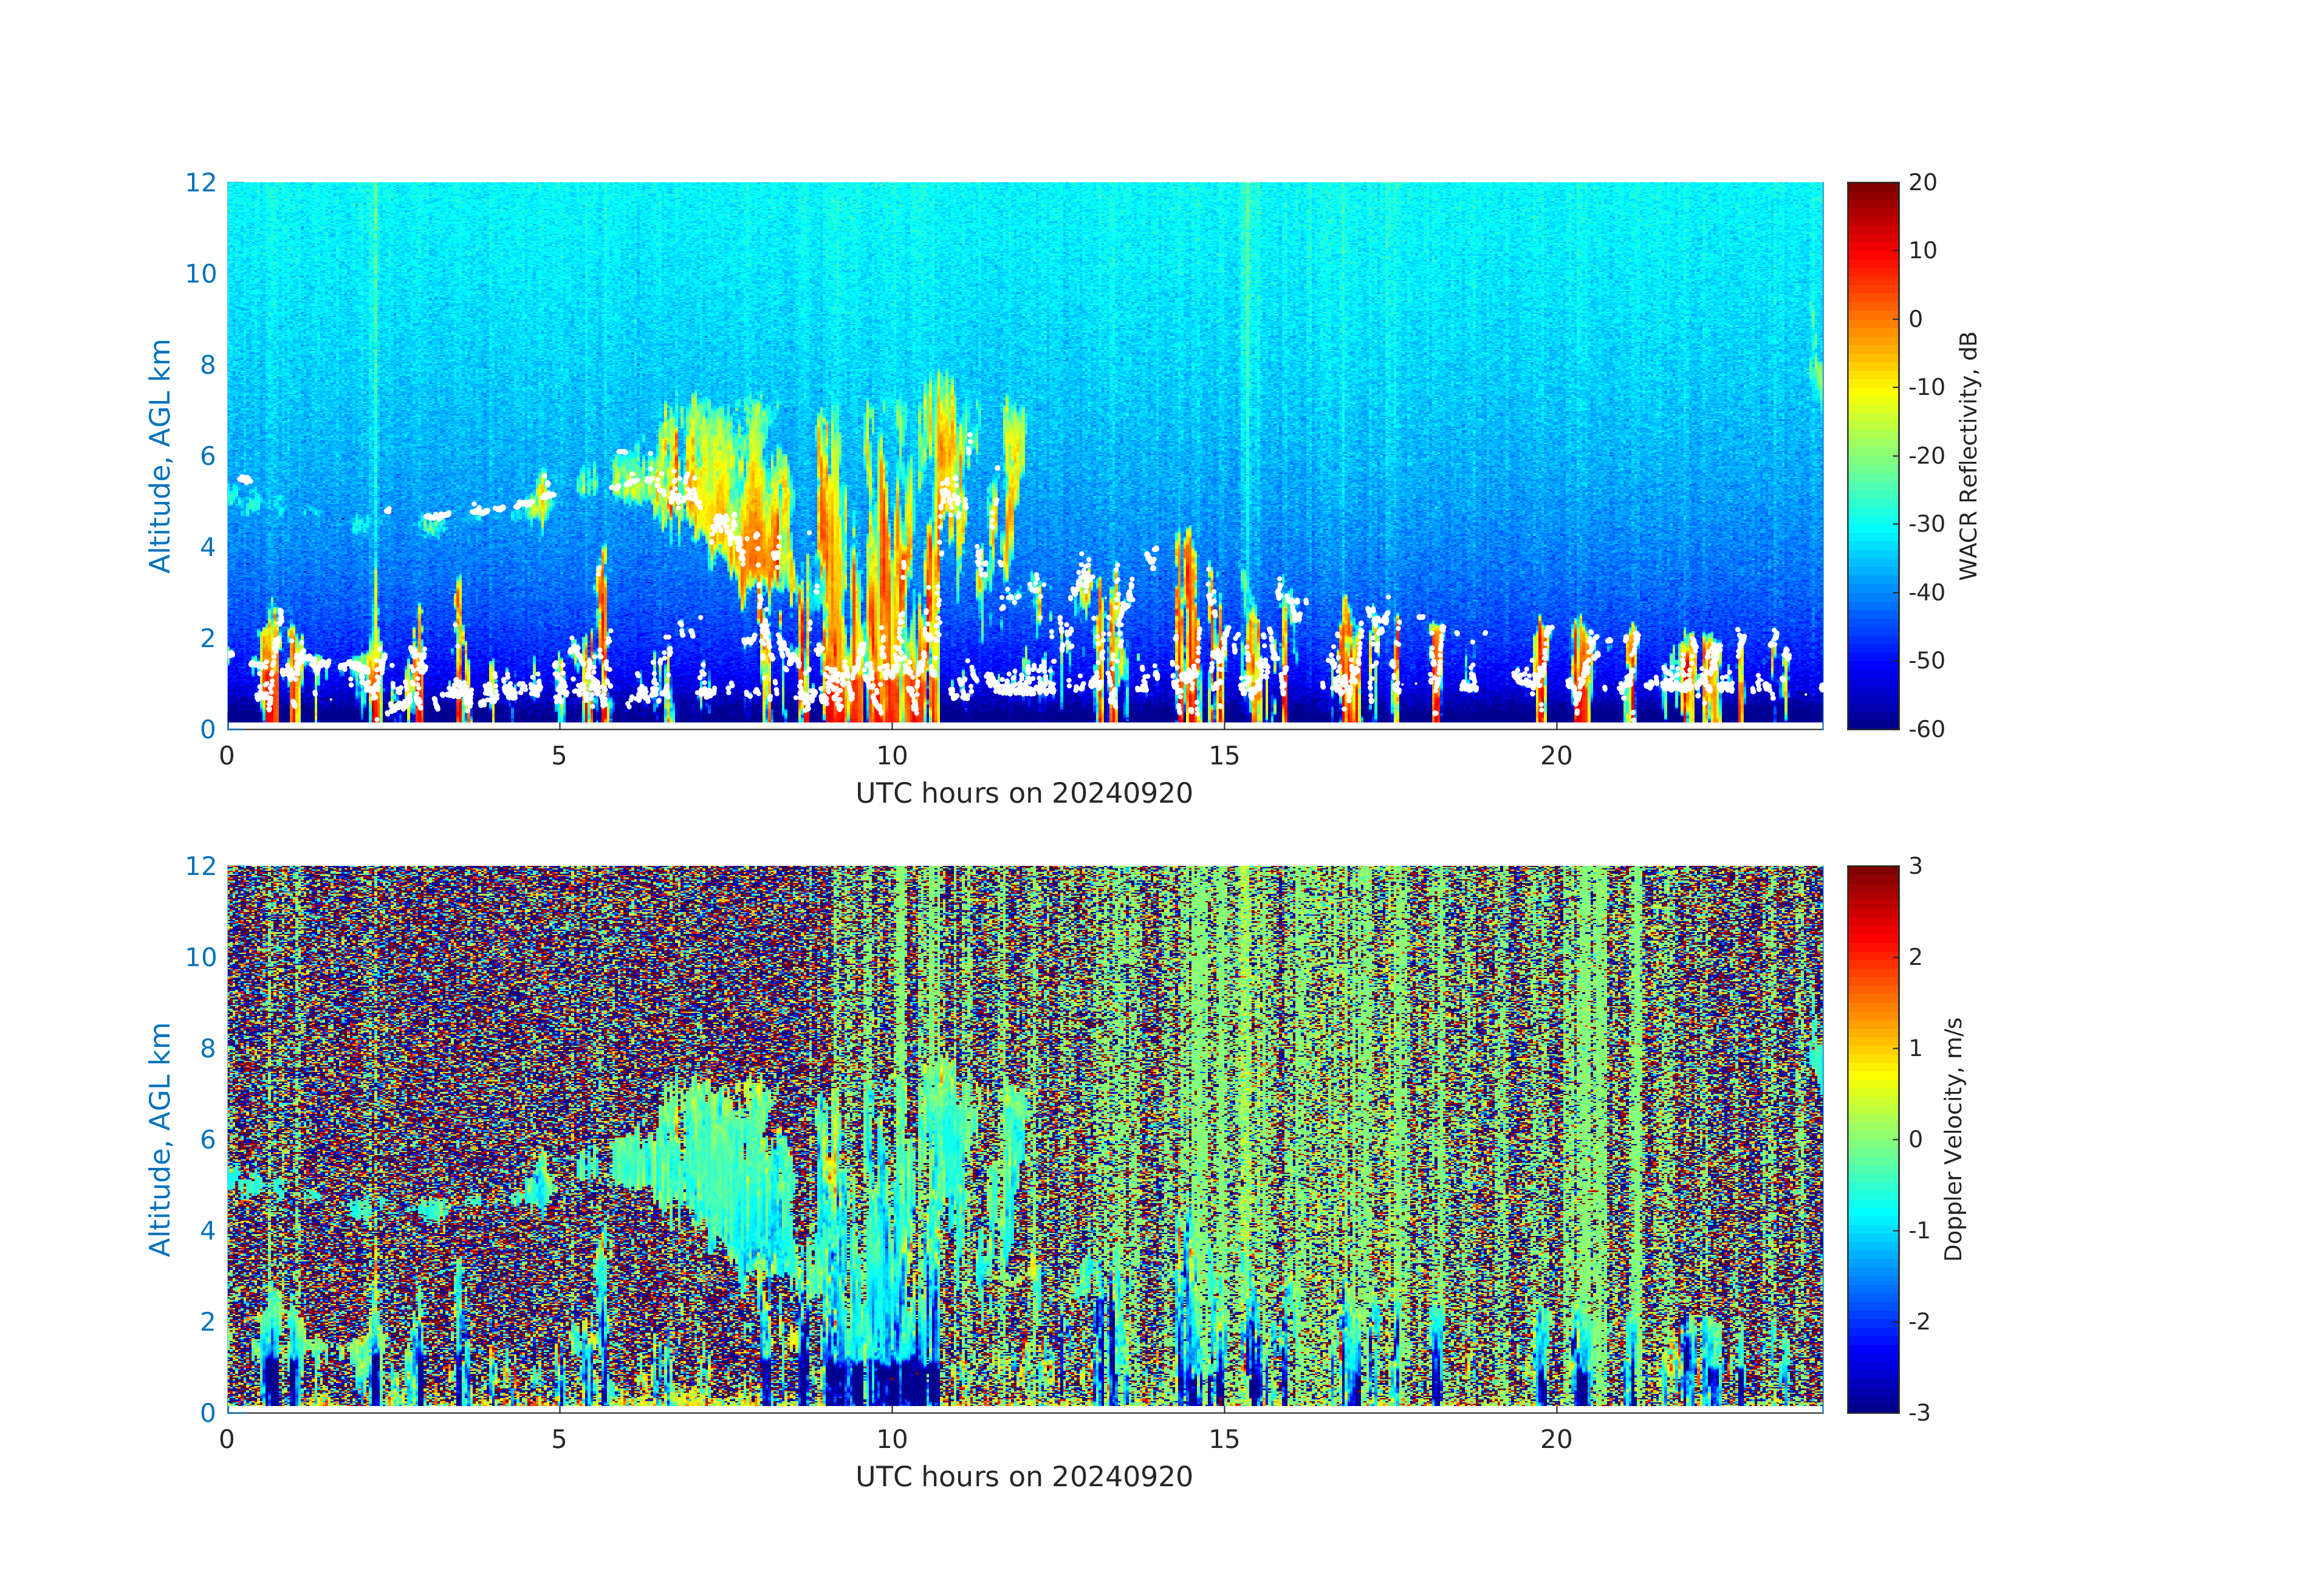Click the 20 tick on reflectivity colorbar
2324x1595 pixels.
pyautogui.click(x=1922, y=183)
